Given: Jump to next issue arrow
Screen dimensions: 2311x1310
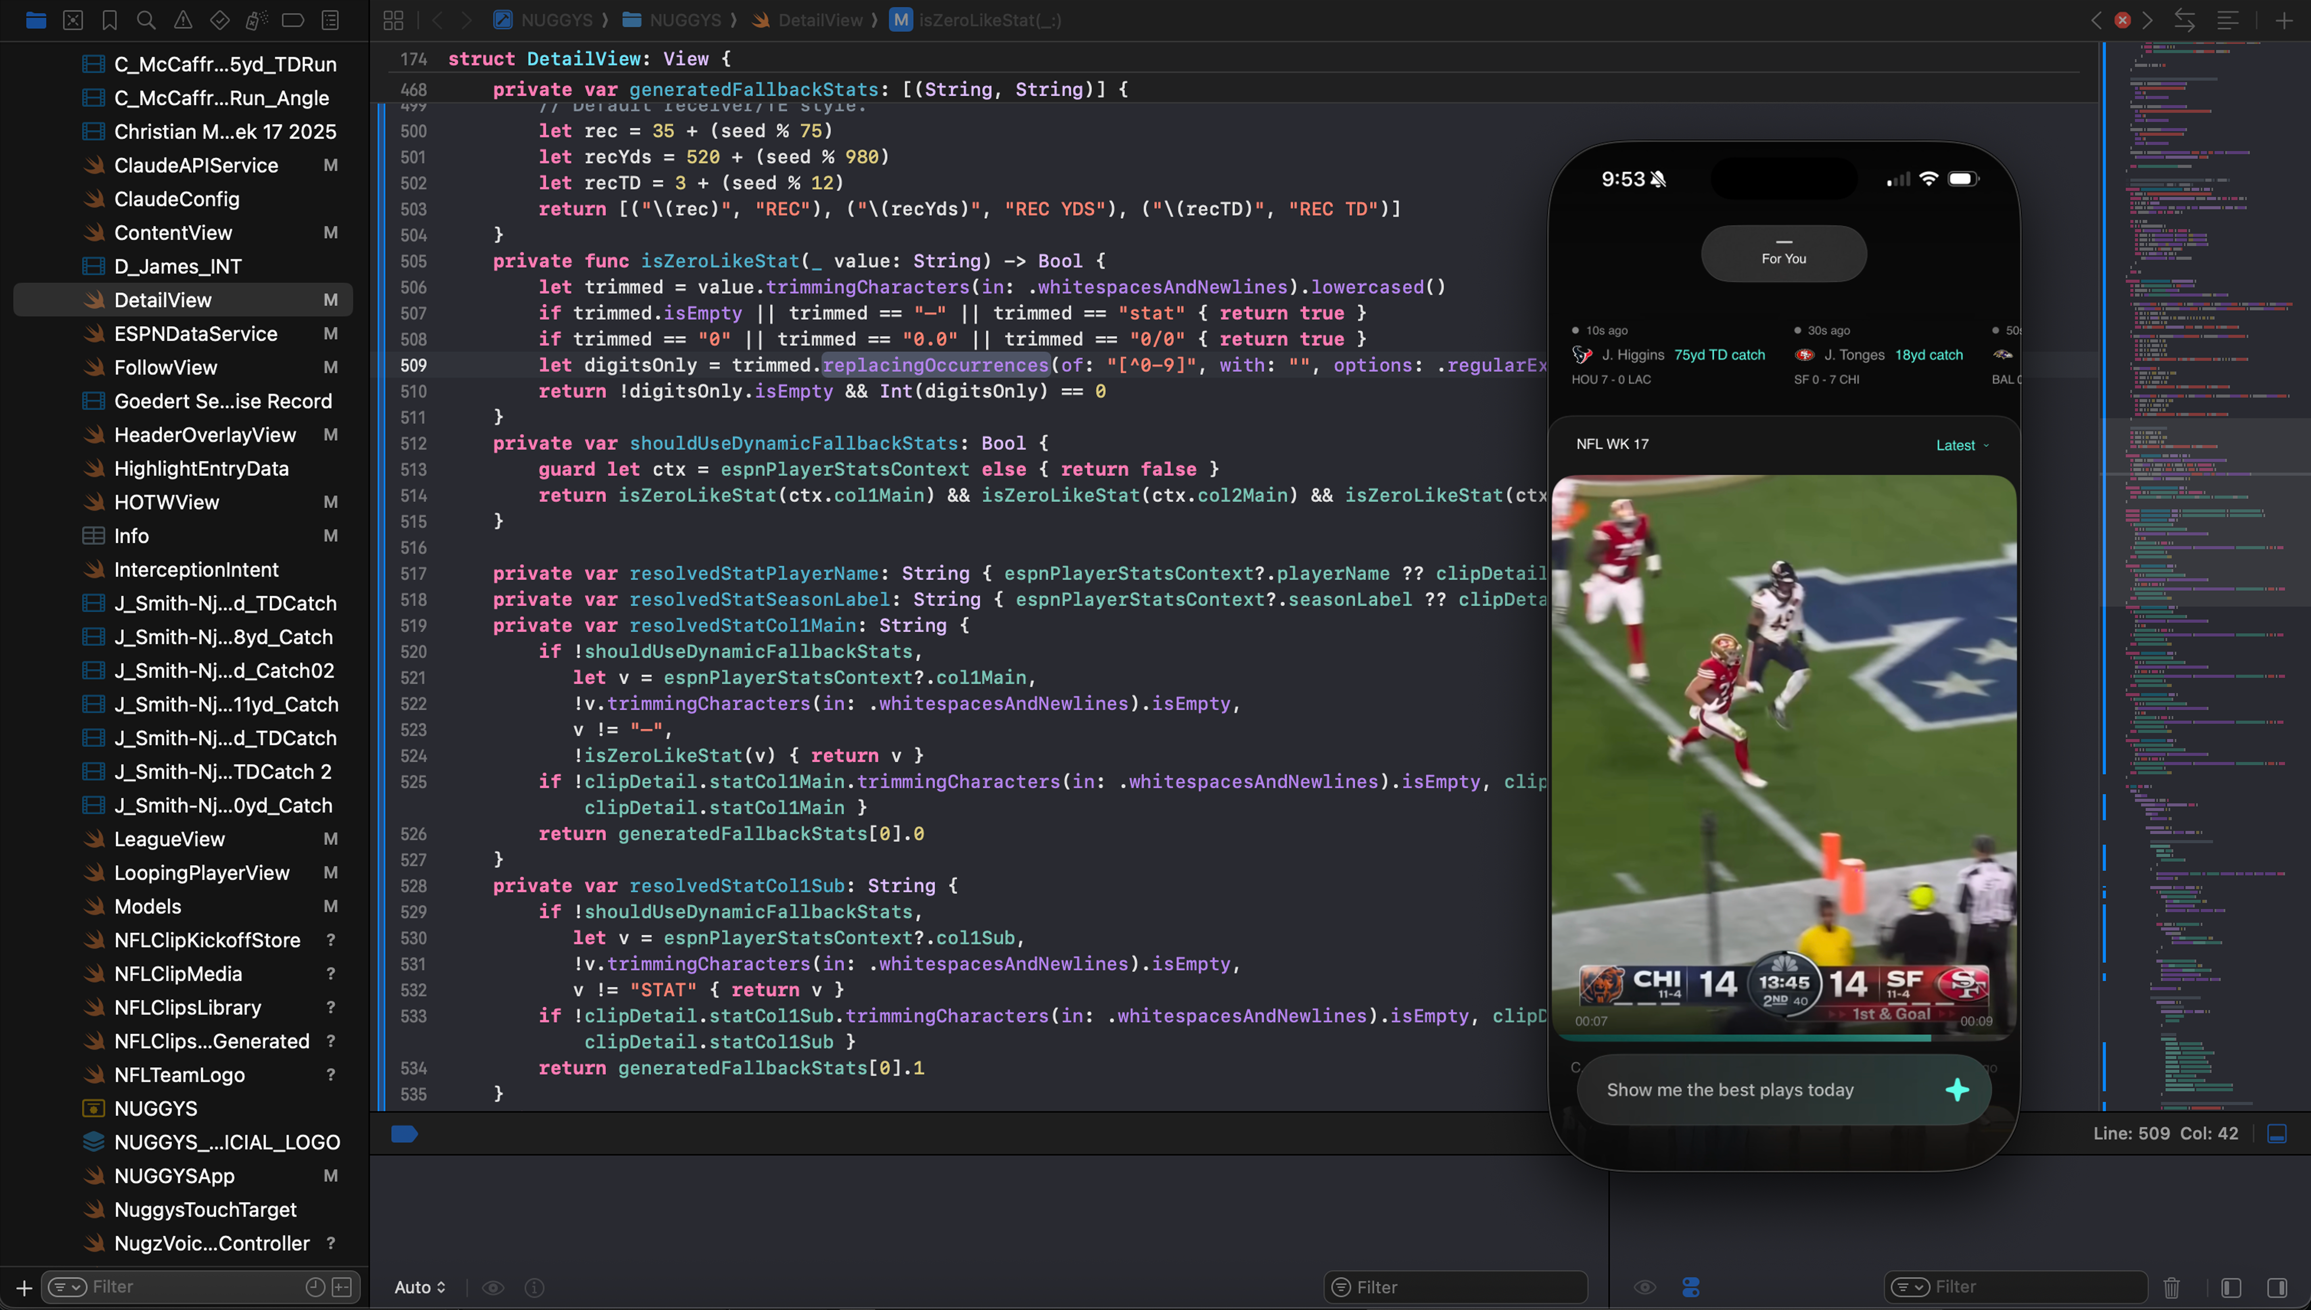Looking at the screenshot, I should [x=2148, y=20].
